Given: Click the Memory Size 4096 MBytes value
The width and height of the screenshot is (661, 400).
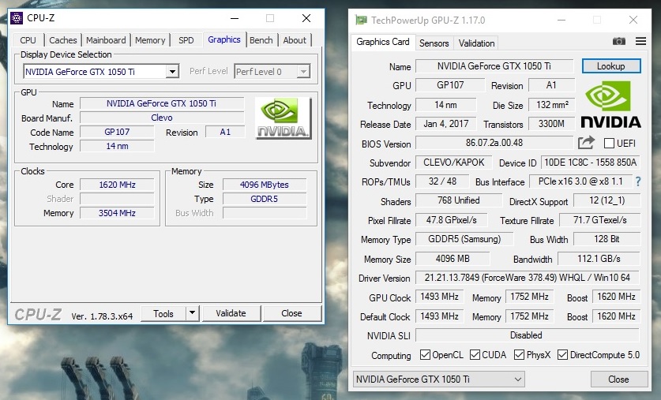Looking at the screenshot, I should coord(265,185).
